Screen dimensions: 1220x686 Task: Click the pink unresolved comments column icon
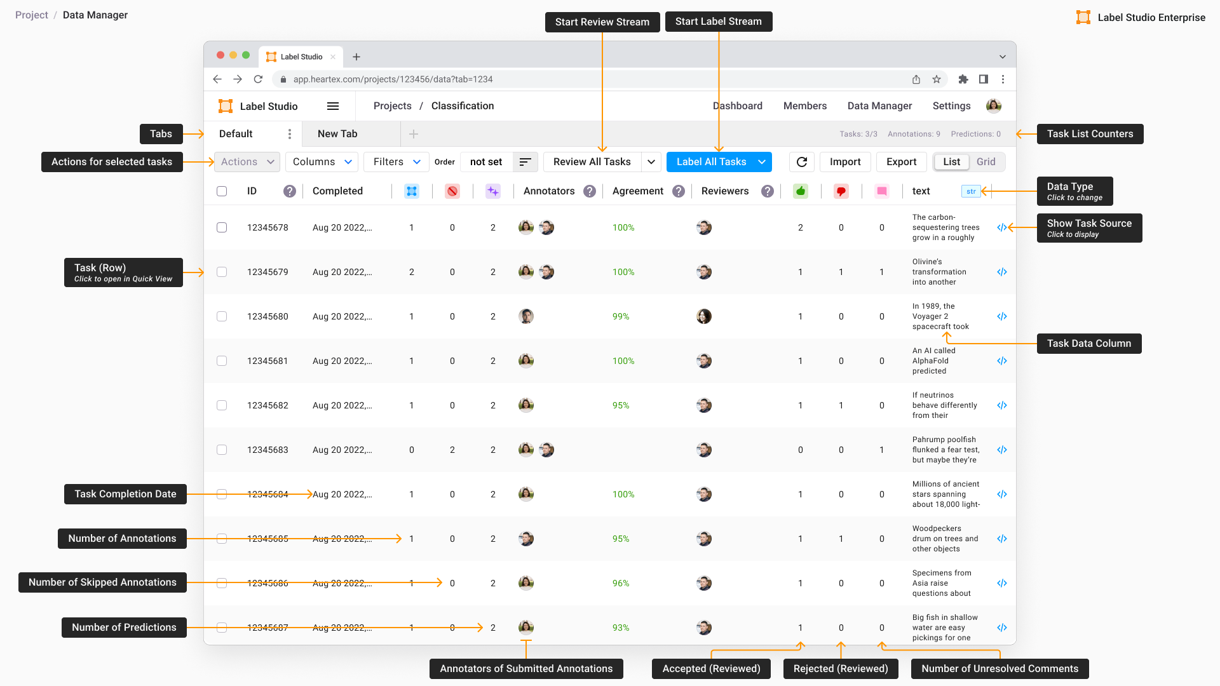[882, 191]
